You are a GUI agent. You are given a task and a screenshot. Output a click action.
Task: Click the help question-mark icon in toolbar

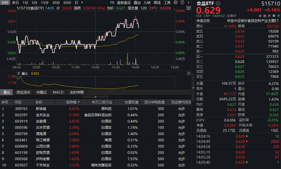click(x=182, y=2)
